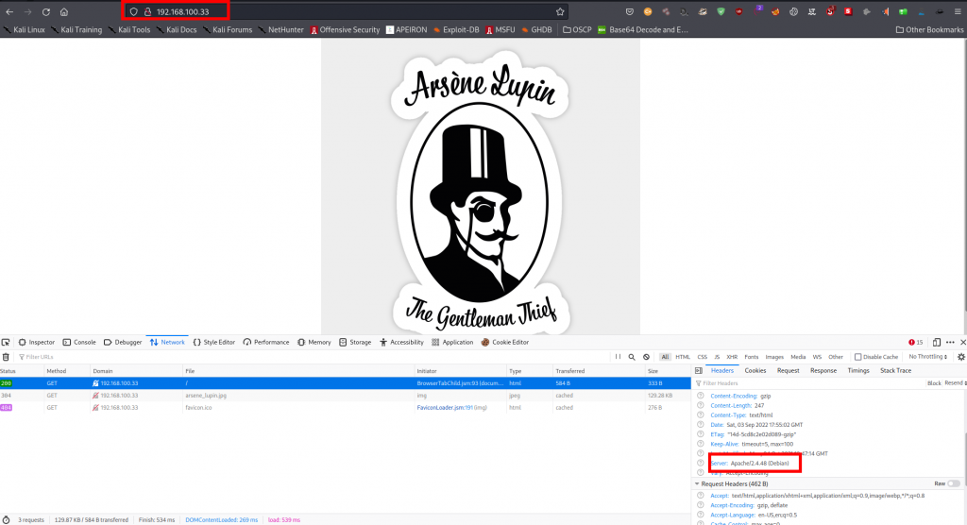Open request blocking icon
967x525 pixels.
pos(646,357)
